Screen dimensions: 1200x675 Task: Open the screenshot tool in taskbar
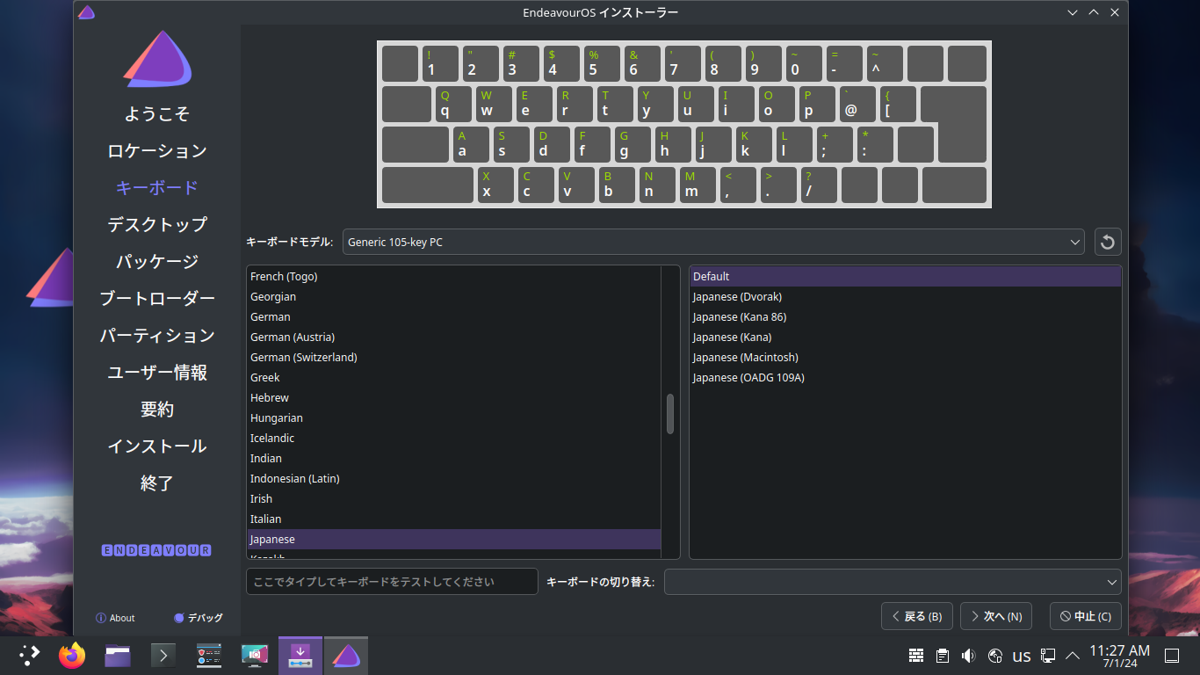pyautogui.click(x=255, y=655)
